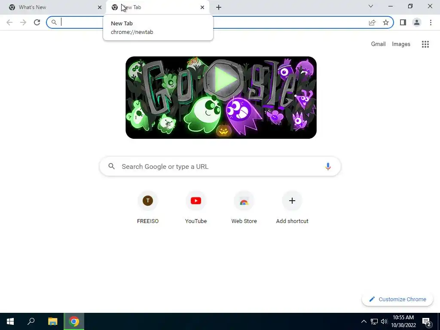Bookmark this tab with the star icon
The image size is (440, 330).
[386, 22]
